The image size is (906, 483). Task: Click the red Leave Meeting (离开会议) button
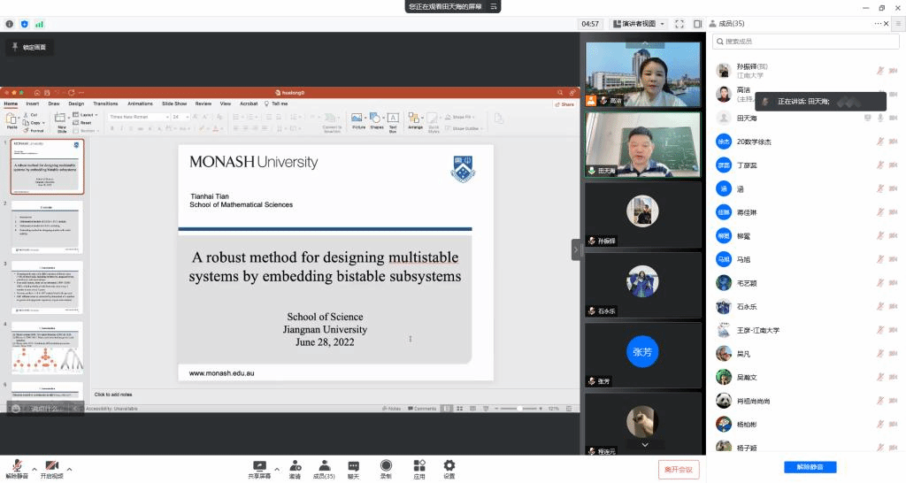(x=679, y=469)
